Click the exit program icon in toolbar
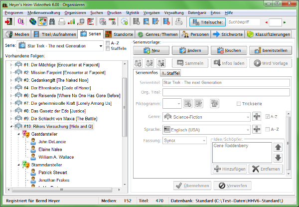The width and height of the screenshot is (299, 207). click(8, 22)
